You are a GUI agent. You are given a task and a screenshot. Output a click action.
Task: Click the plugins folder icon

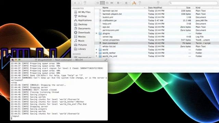tap(100, 33)
